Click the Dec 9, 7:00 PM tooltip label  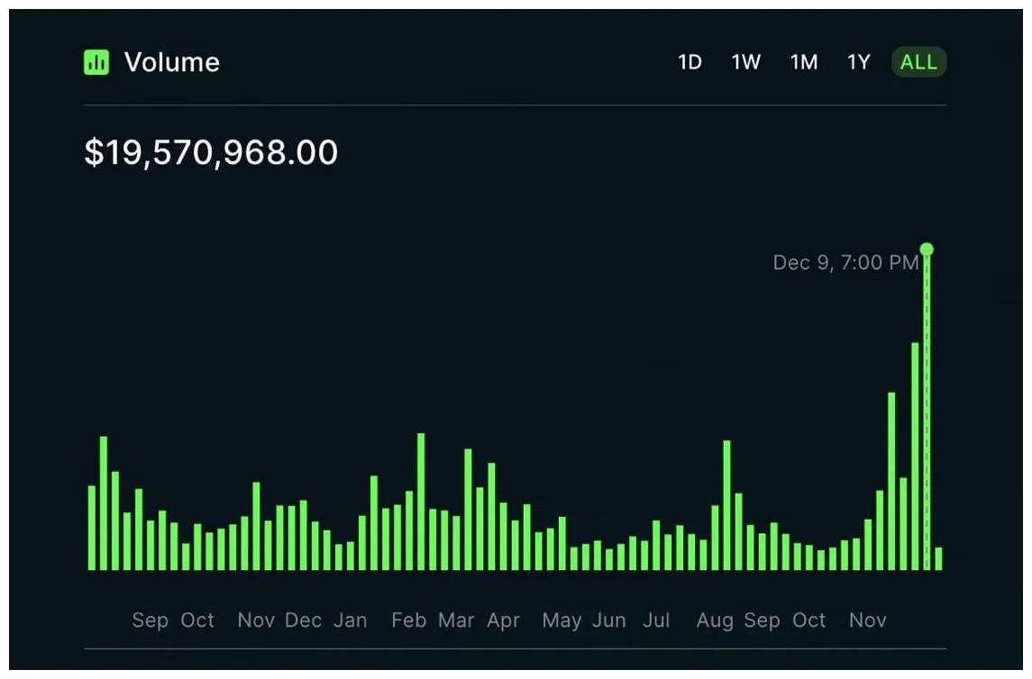pyautogui.click(x=845, y=263)
